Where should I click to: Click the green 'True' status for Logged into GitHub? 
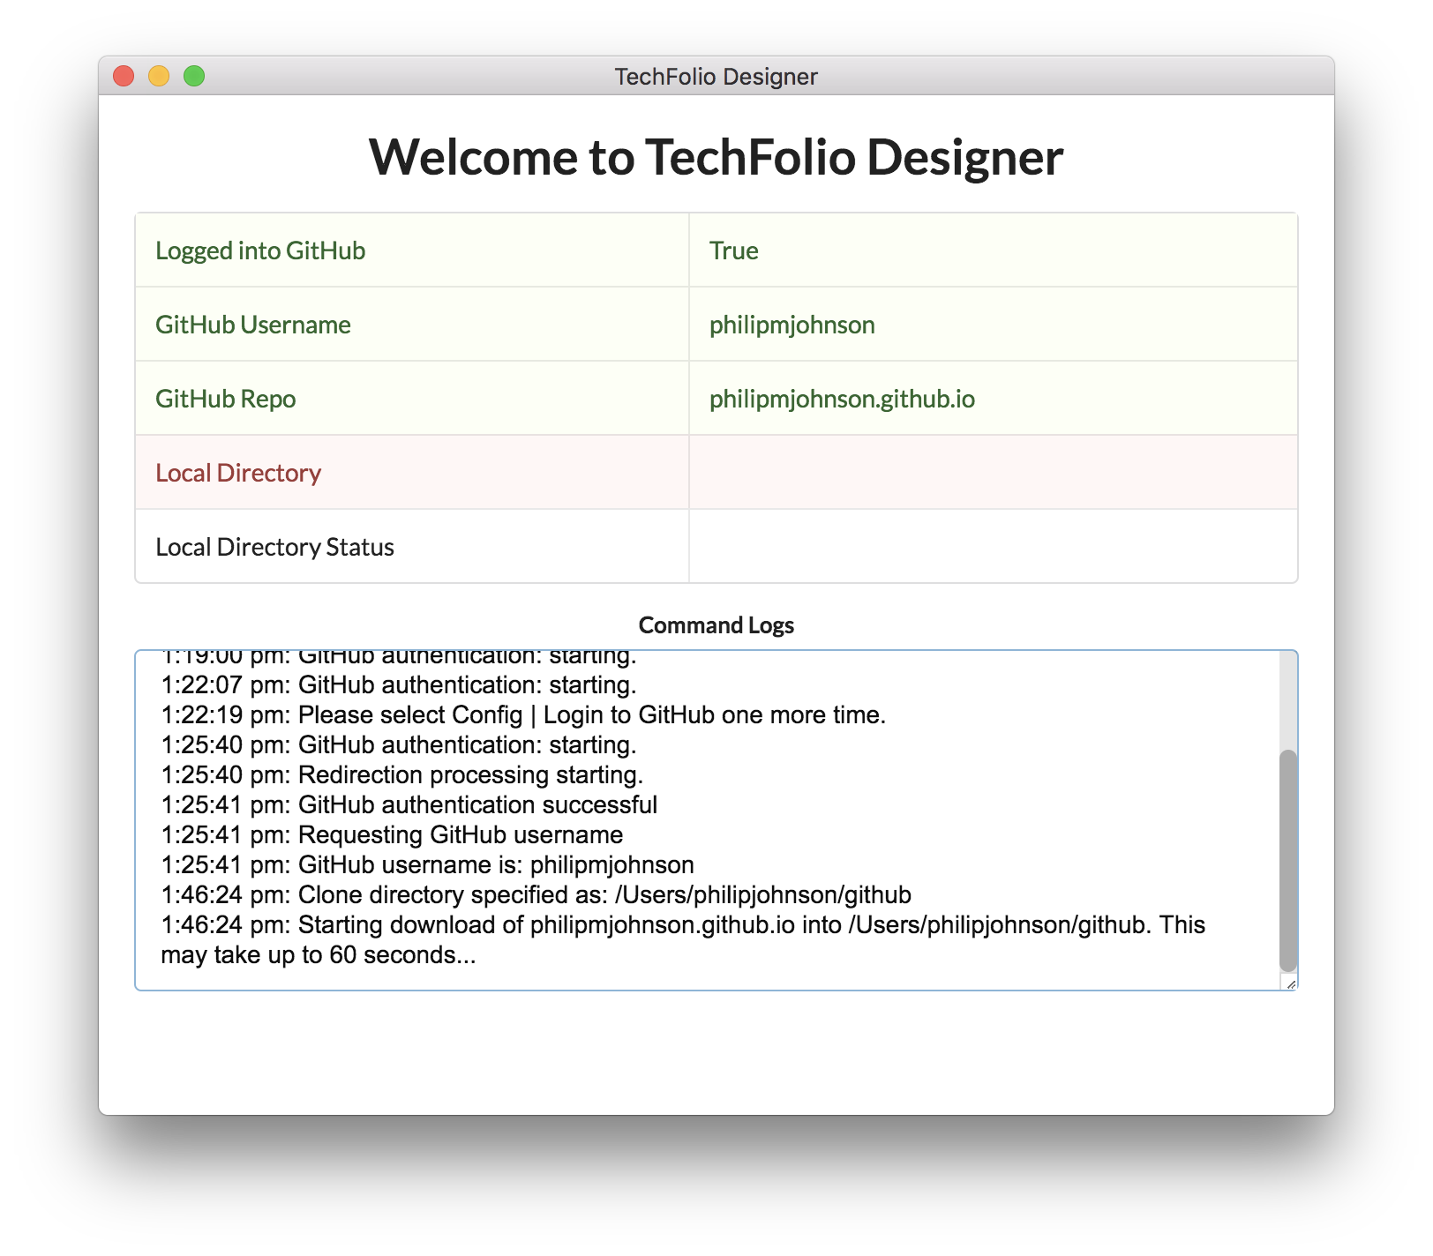tap(732, 250)
